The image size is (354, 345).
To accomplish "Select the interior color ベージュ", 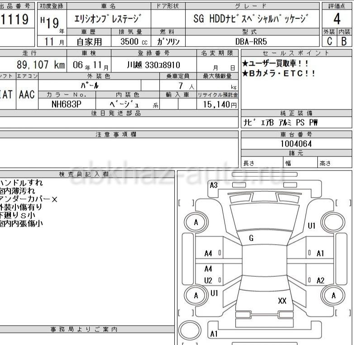I will pos(124,104).
